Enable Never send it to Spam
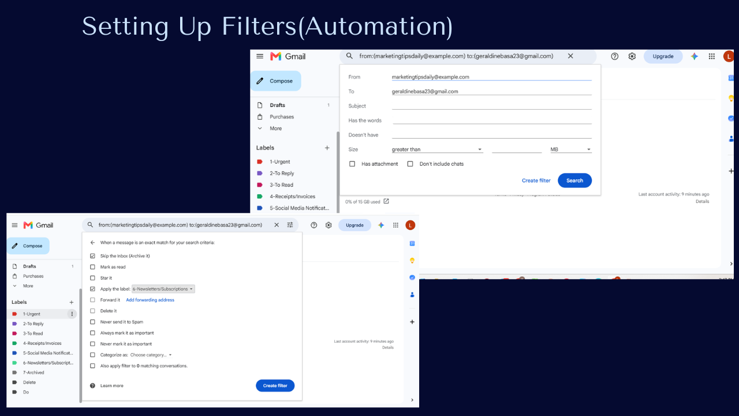This screenshot has height=416, width=739. point(92,322)
